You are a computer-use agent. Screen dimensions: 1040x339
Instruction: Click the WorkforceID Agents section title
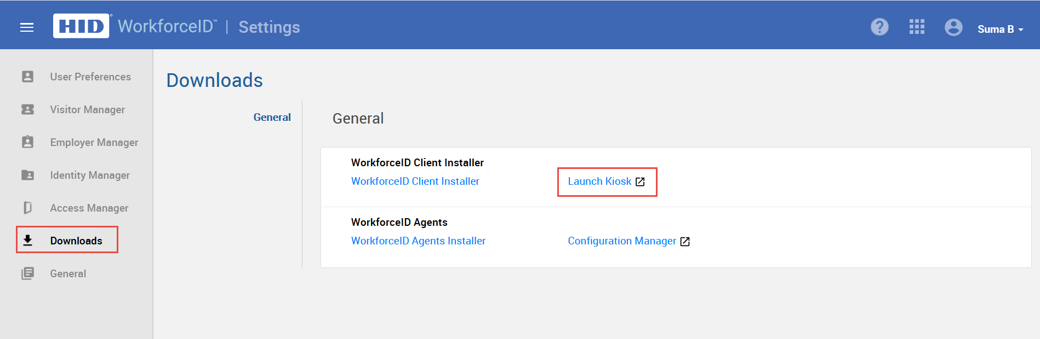pyautogui.click(x=399, y=222)
